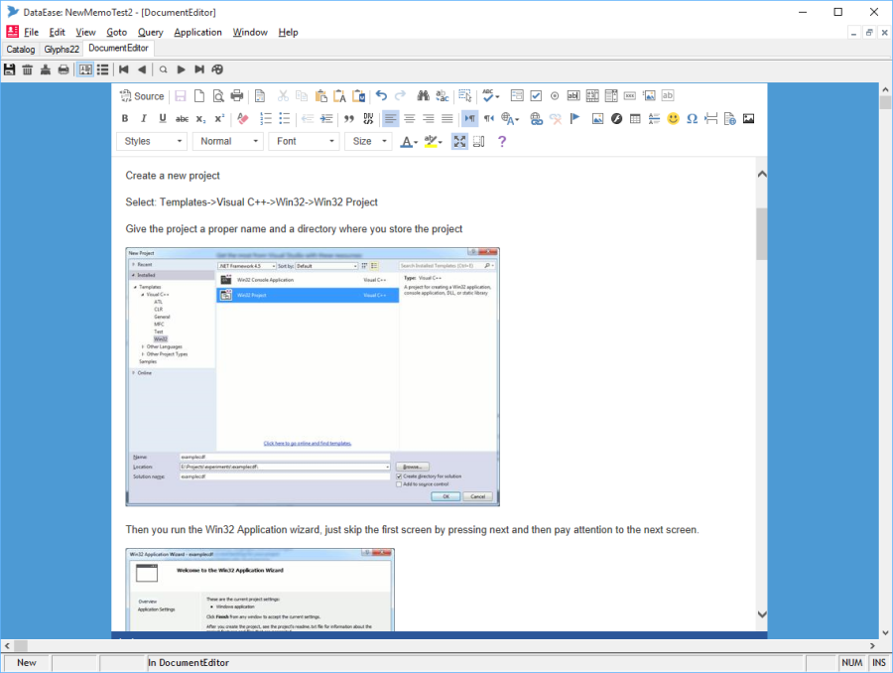Jump to the first record
The width and height of the screenshot is (893, 673).
124,69
